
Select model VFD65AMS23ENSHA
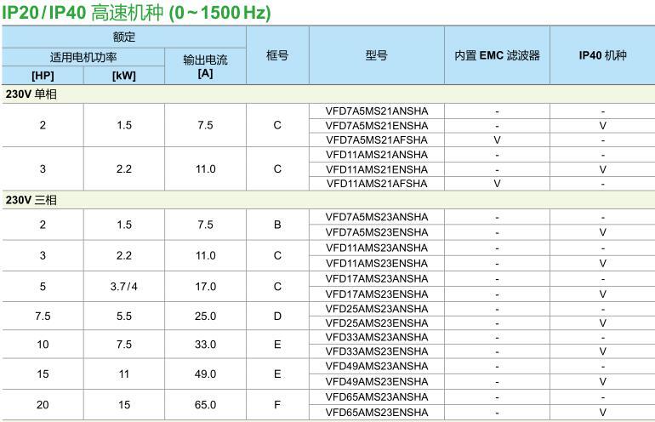click(x=377, y=413)
